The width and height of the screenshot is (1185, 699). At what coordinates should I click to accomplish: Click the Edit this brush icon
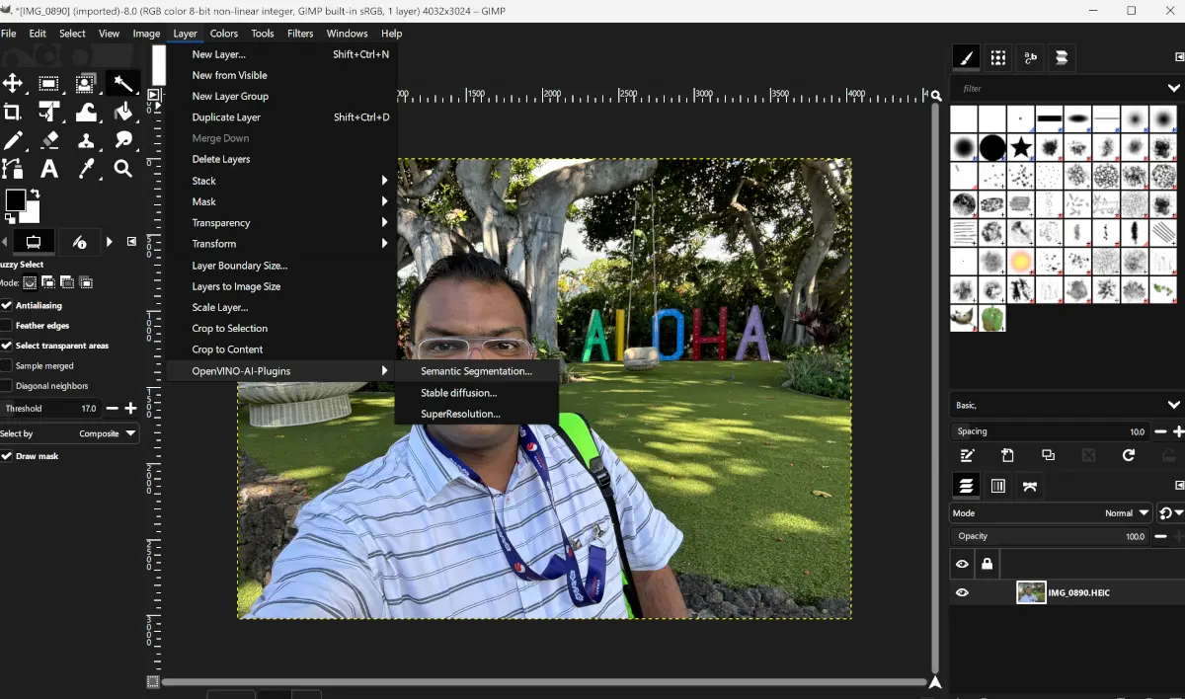coord(968,455)
